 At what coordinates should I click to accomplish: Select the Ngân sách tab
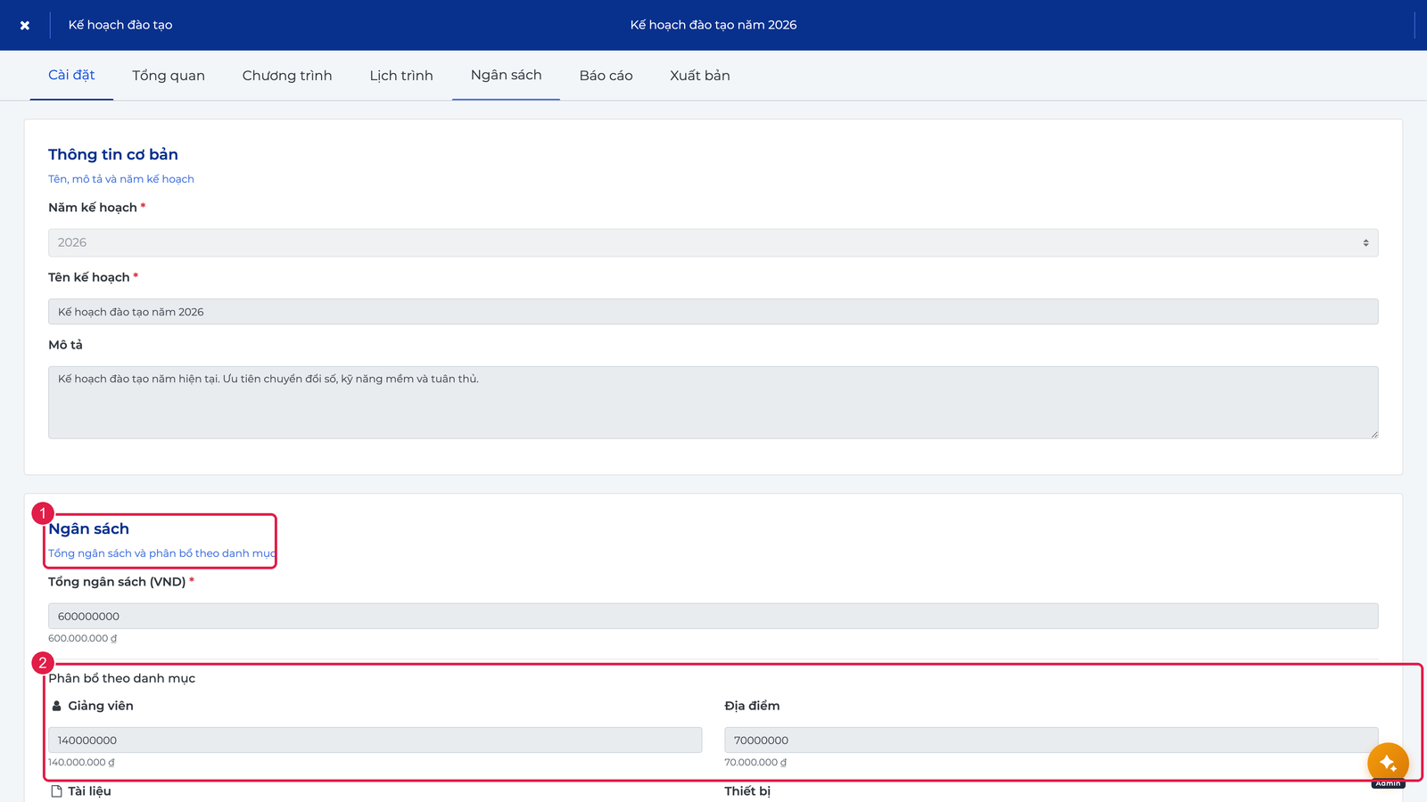pos(507,76)
